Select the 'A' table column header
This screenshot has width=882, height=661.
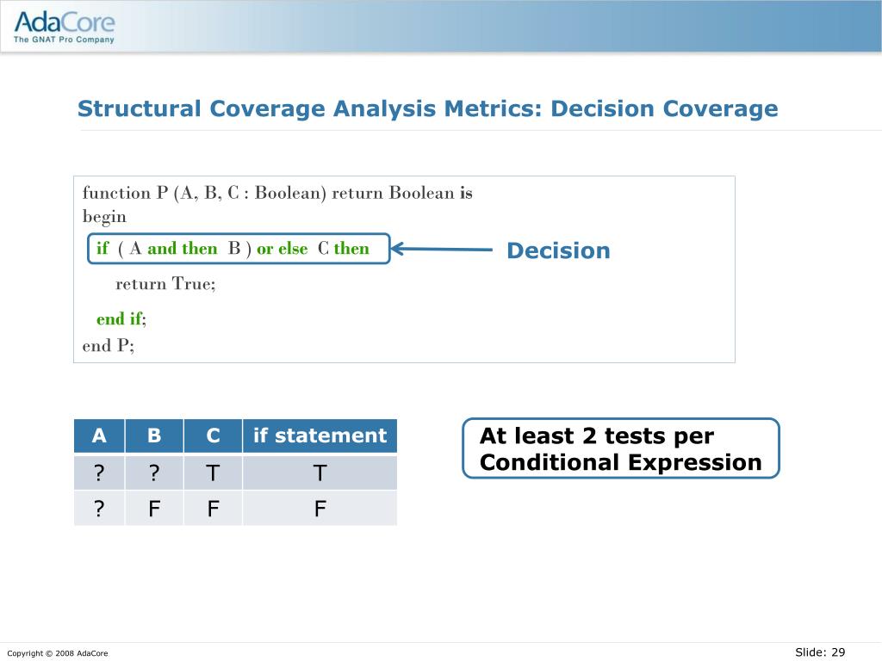point(99,436)
